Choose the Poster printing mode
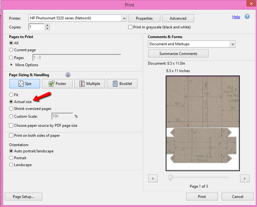The height and width of the screenshot is (207, 257). (57, 84)
